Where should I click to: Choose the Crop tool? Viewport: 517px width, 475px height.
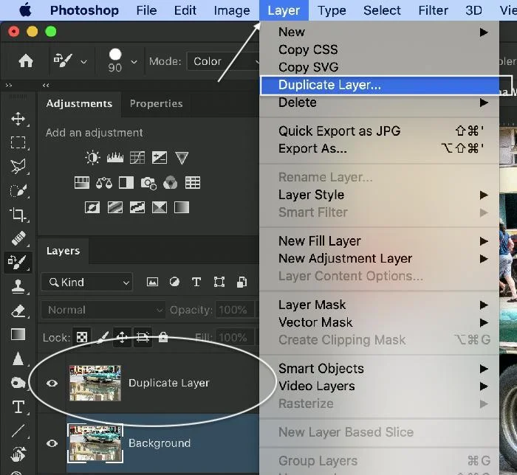(18, 215)
